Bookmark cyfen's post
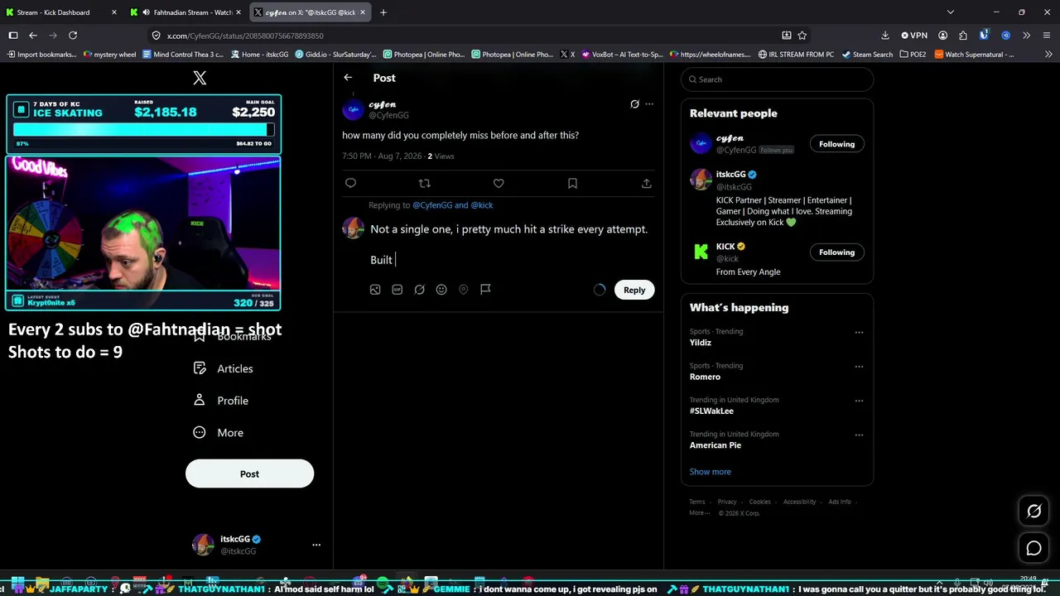The image size is (1060, 596). coord(572,183)
